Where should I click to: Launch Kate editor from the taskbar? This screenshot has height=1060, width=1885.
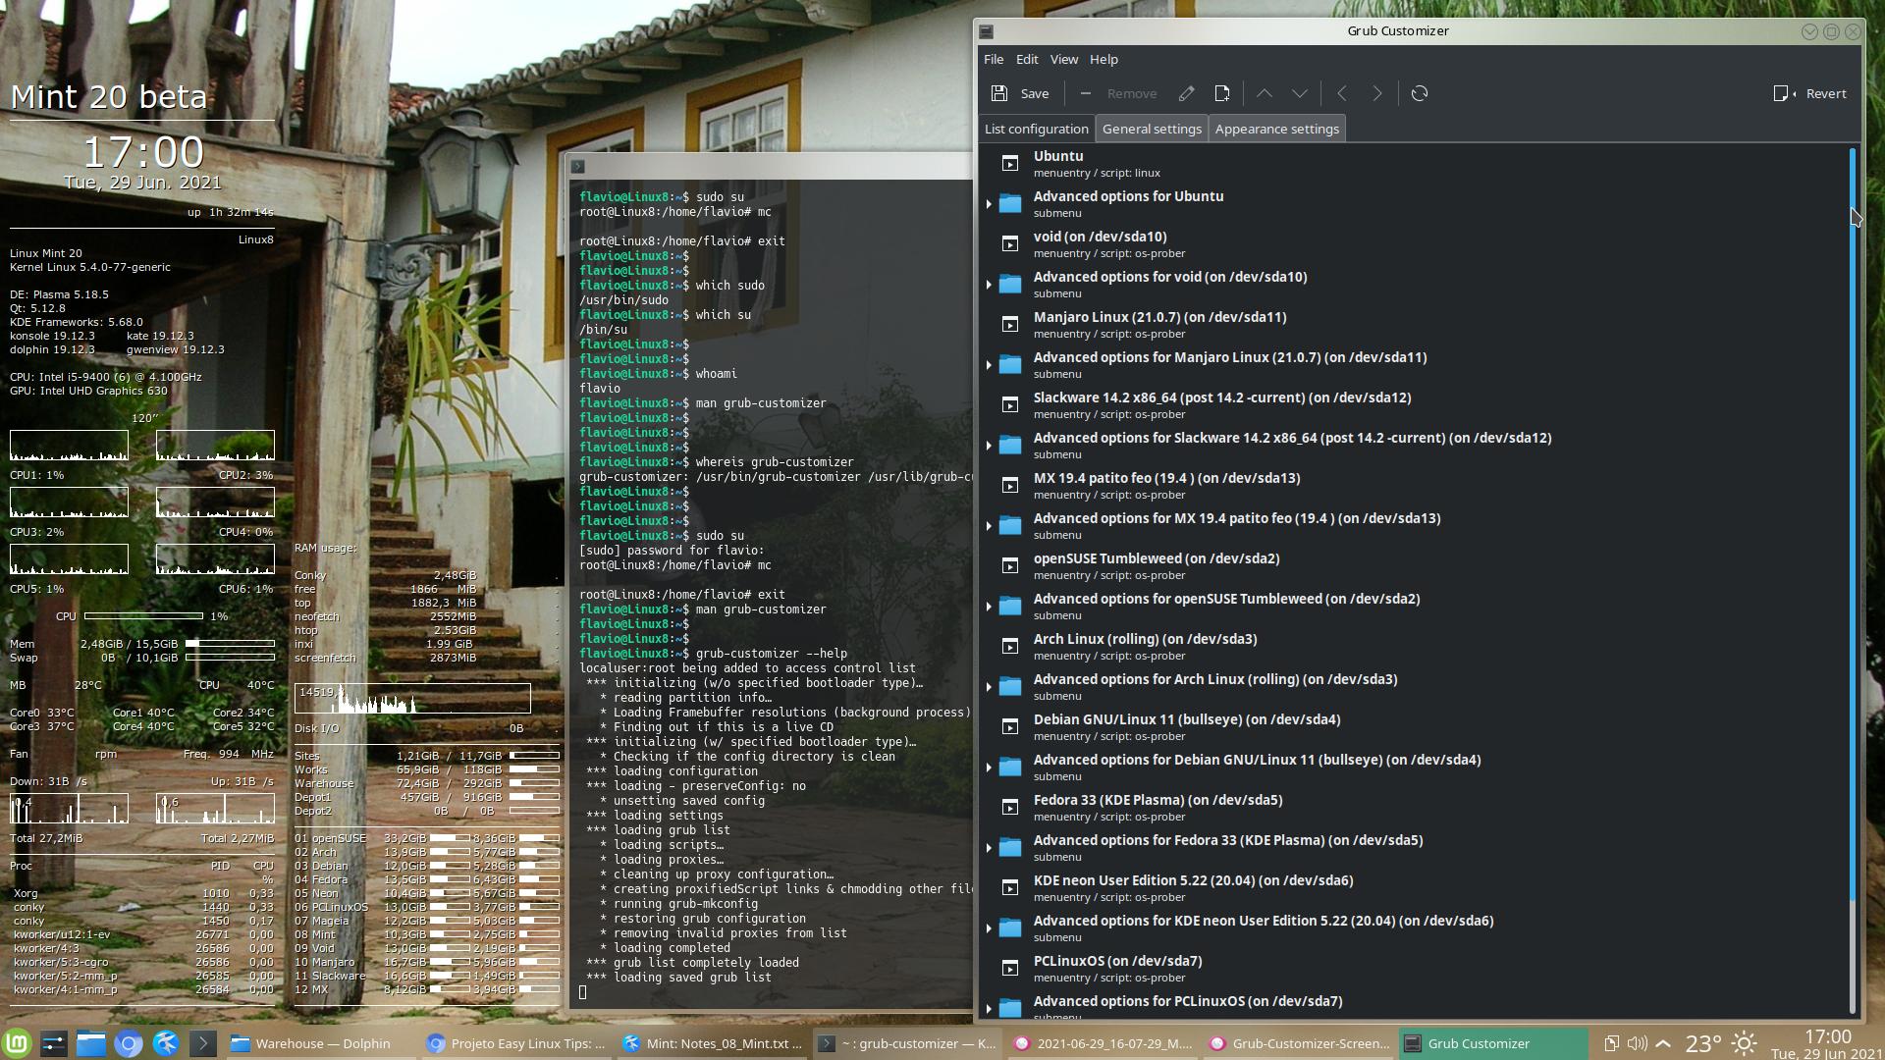pyautogui.click(x=165, y=1043)
